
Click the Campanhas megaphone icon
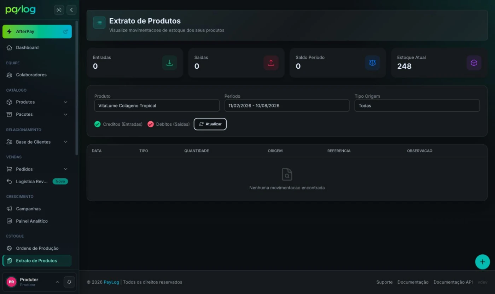point(10,209)
